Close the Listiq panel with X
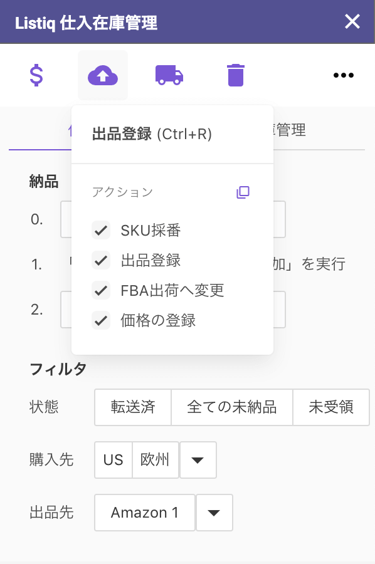This screenshot has width=375, height=564. 352,21
